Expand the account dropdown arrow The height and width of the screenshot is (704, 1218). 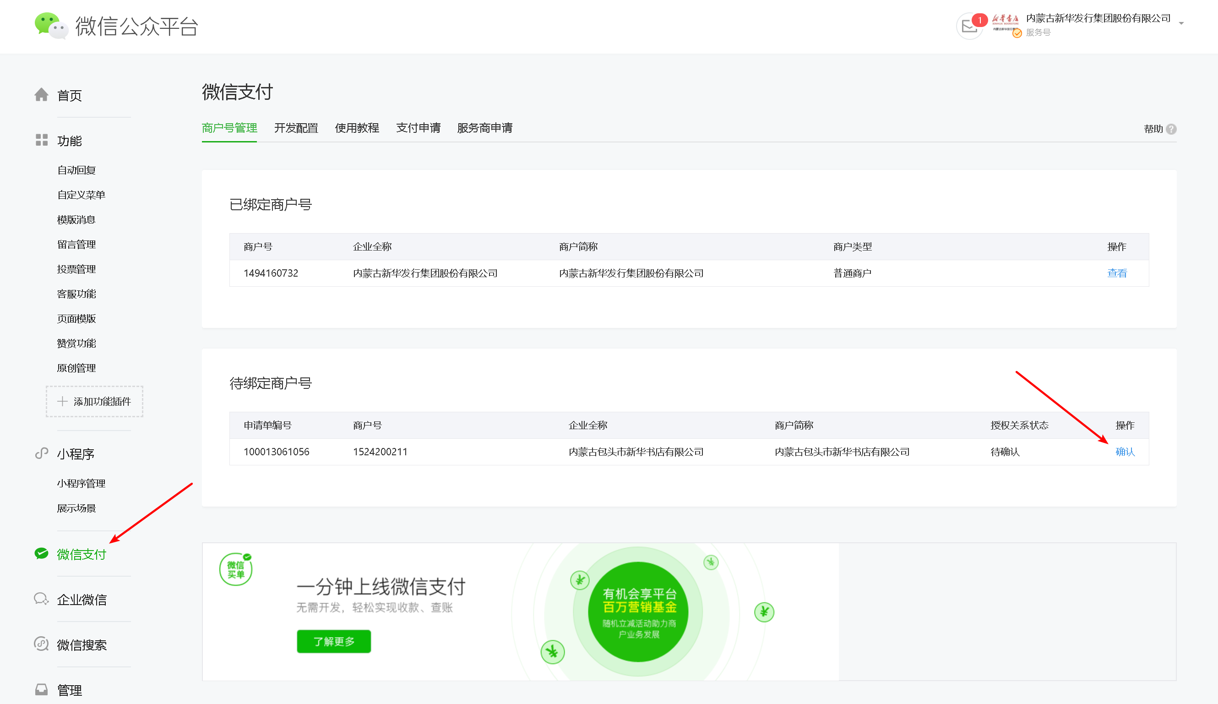click(1181, 23)
